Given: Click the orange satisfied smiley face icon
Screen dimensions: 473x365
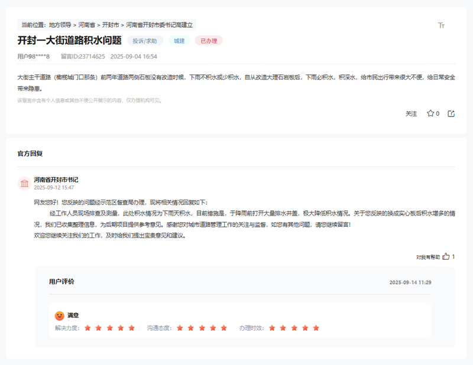Looking at the screenshot, I should point(59,316).
